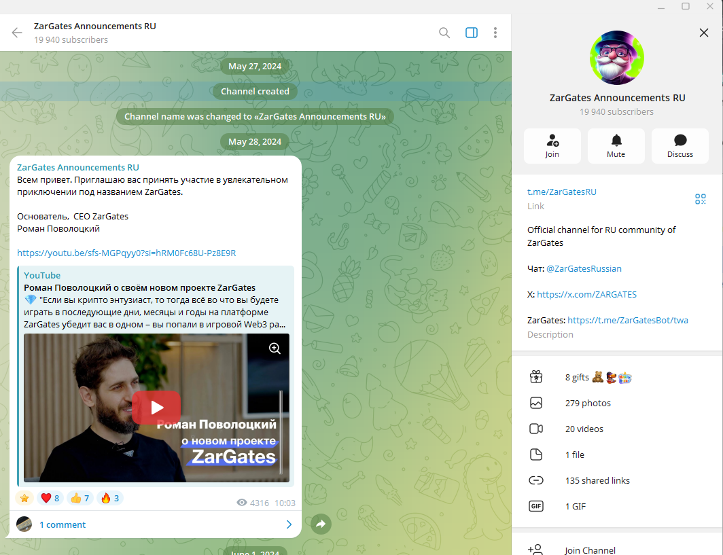Play the YouTube video preview
Screen dimensions: 723x555
tap(156, 408)
